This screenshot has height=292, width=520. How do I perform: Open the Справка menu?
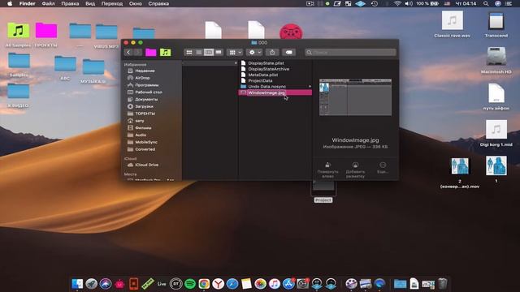tap(158, 3)
